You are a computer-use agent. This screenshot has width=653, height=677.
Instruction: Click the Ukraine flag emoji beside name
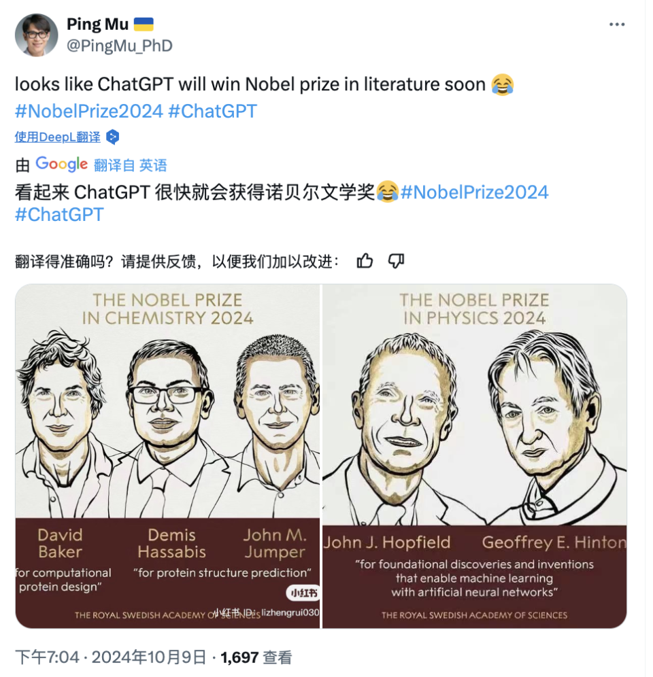(144, 24)
